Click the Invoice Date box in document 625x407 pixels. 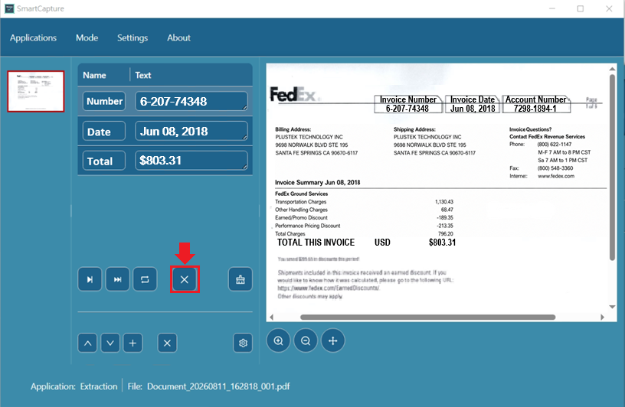pyautogui.click(x=473, y=104)
